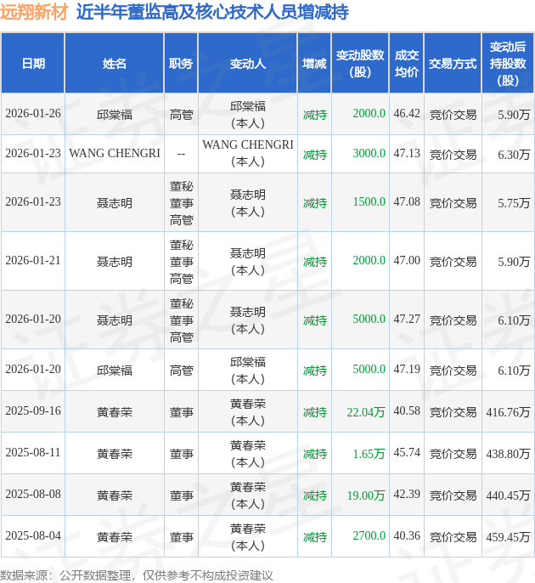
Task: Click the holdings value 6.30万
Action: point(514,155)
